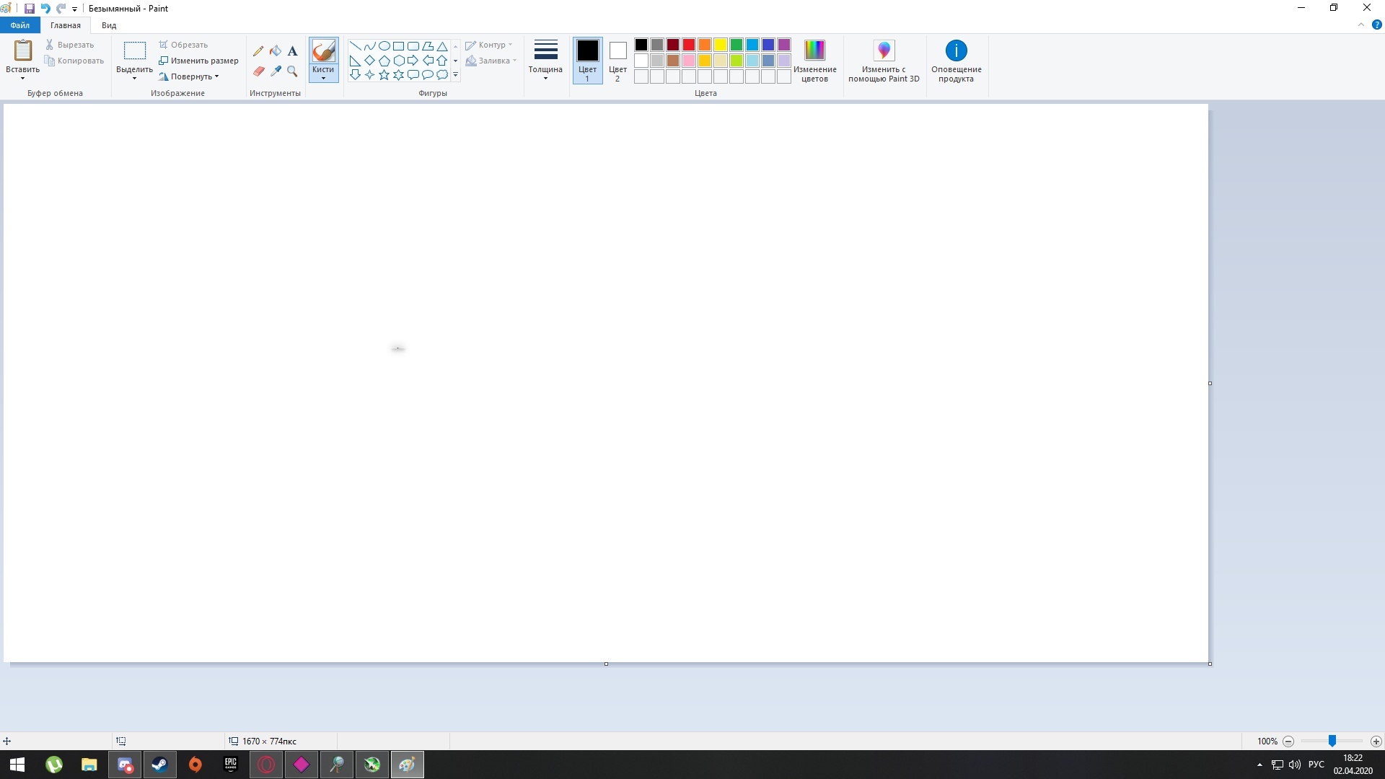Image resolution: width=1385 pixels, height=779 pixels.
Task: Click the Paste clipboard button
Action: click(22, 52)
